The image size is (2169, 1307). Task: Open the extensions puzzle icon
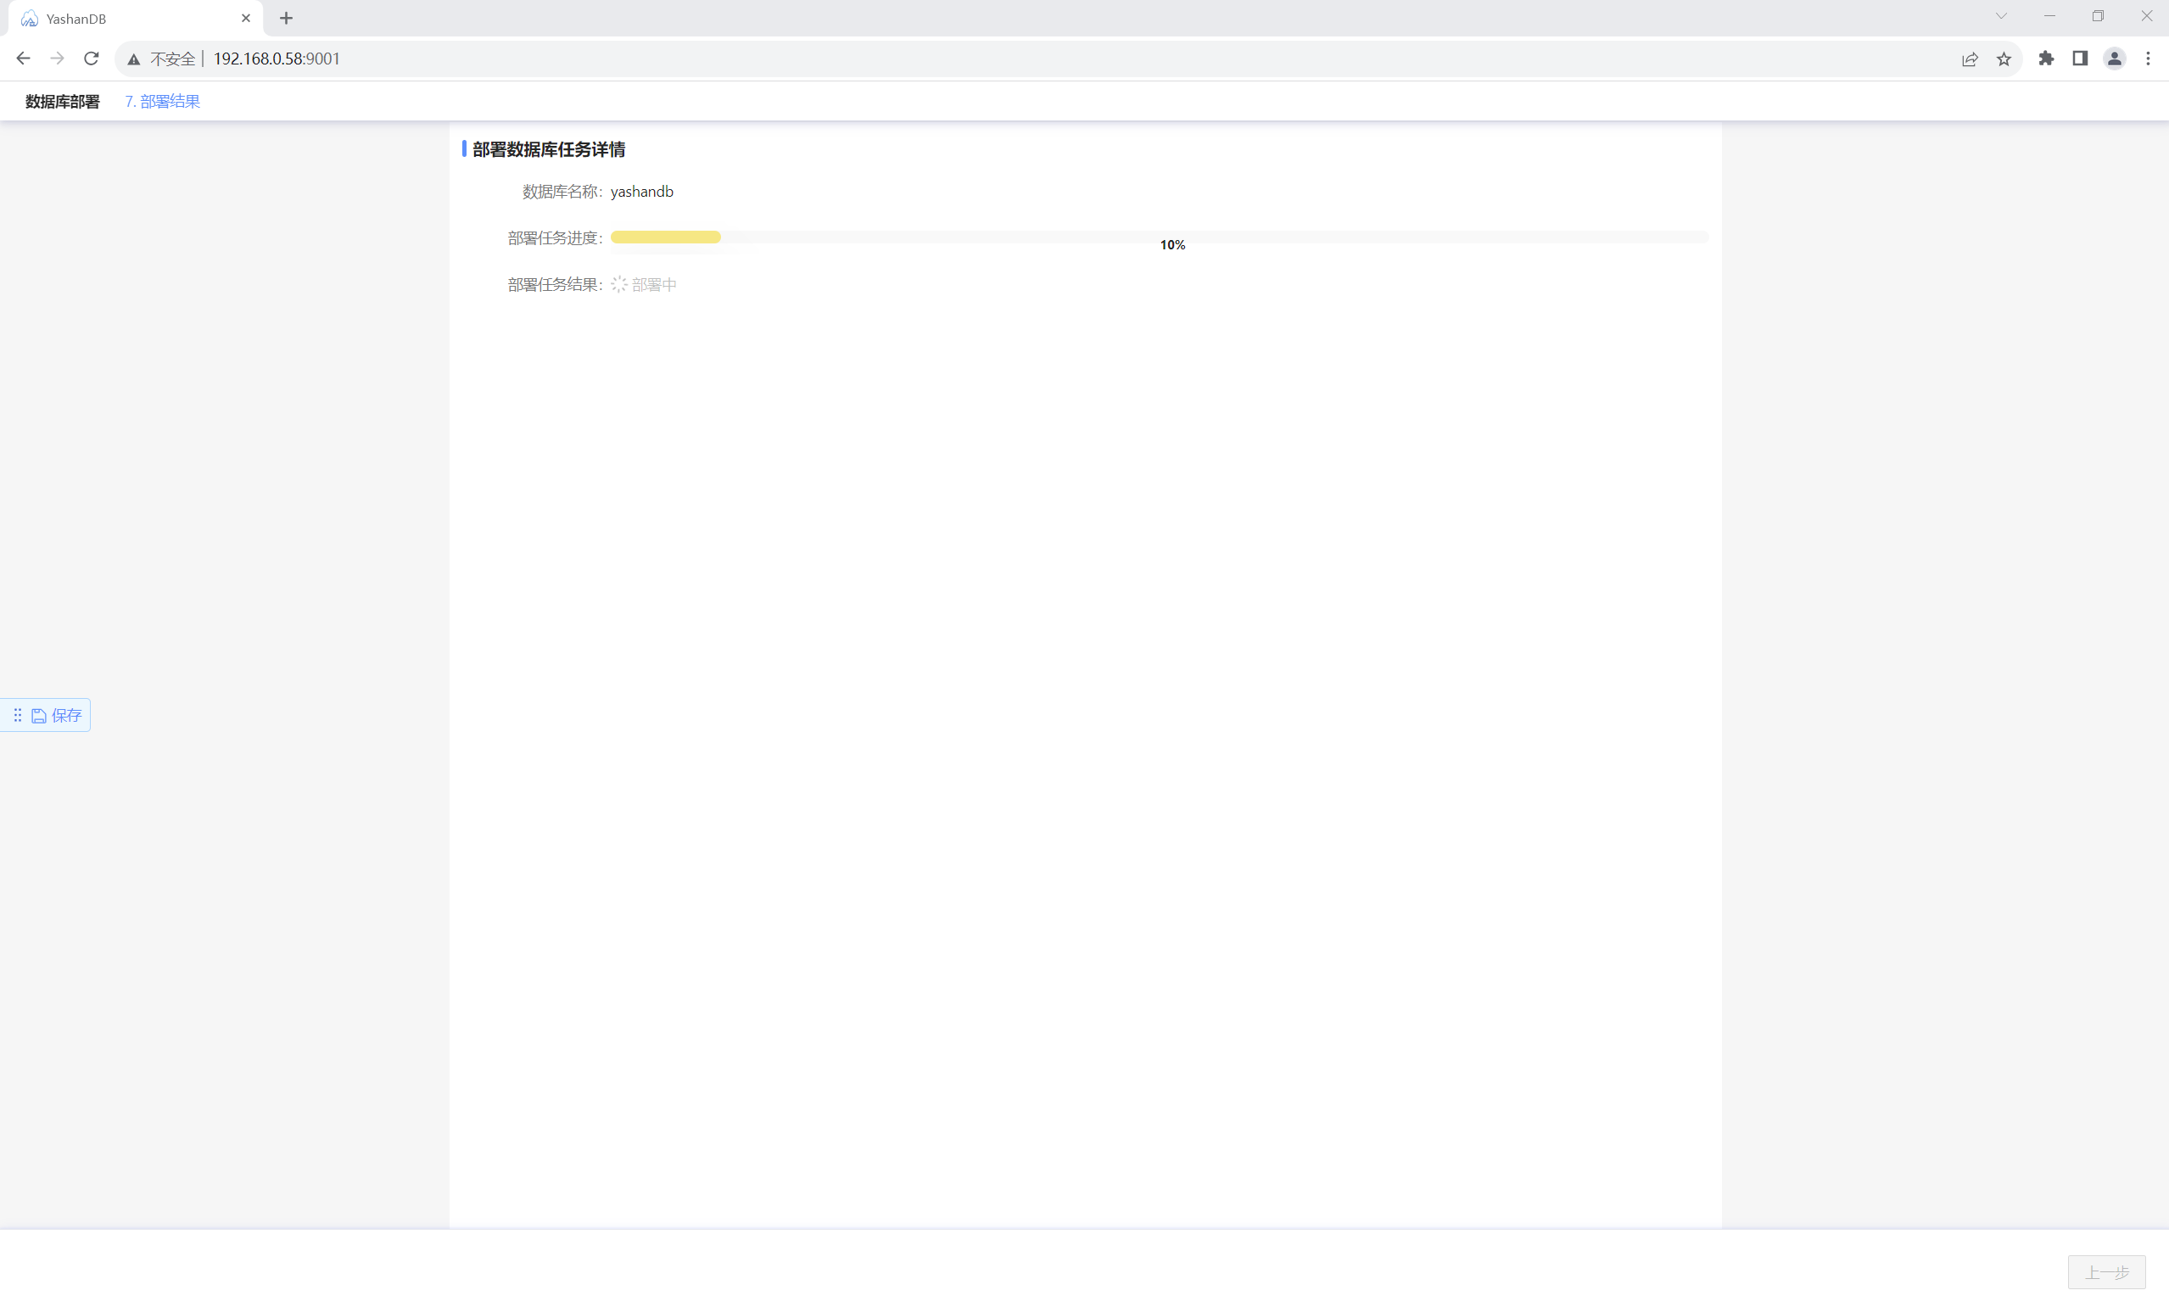pos(2046,58)
